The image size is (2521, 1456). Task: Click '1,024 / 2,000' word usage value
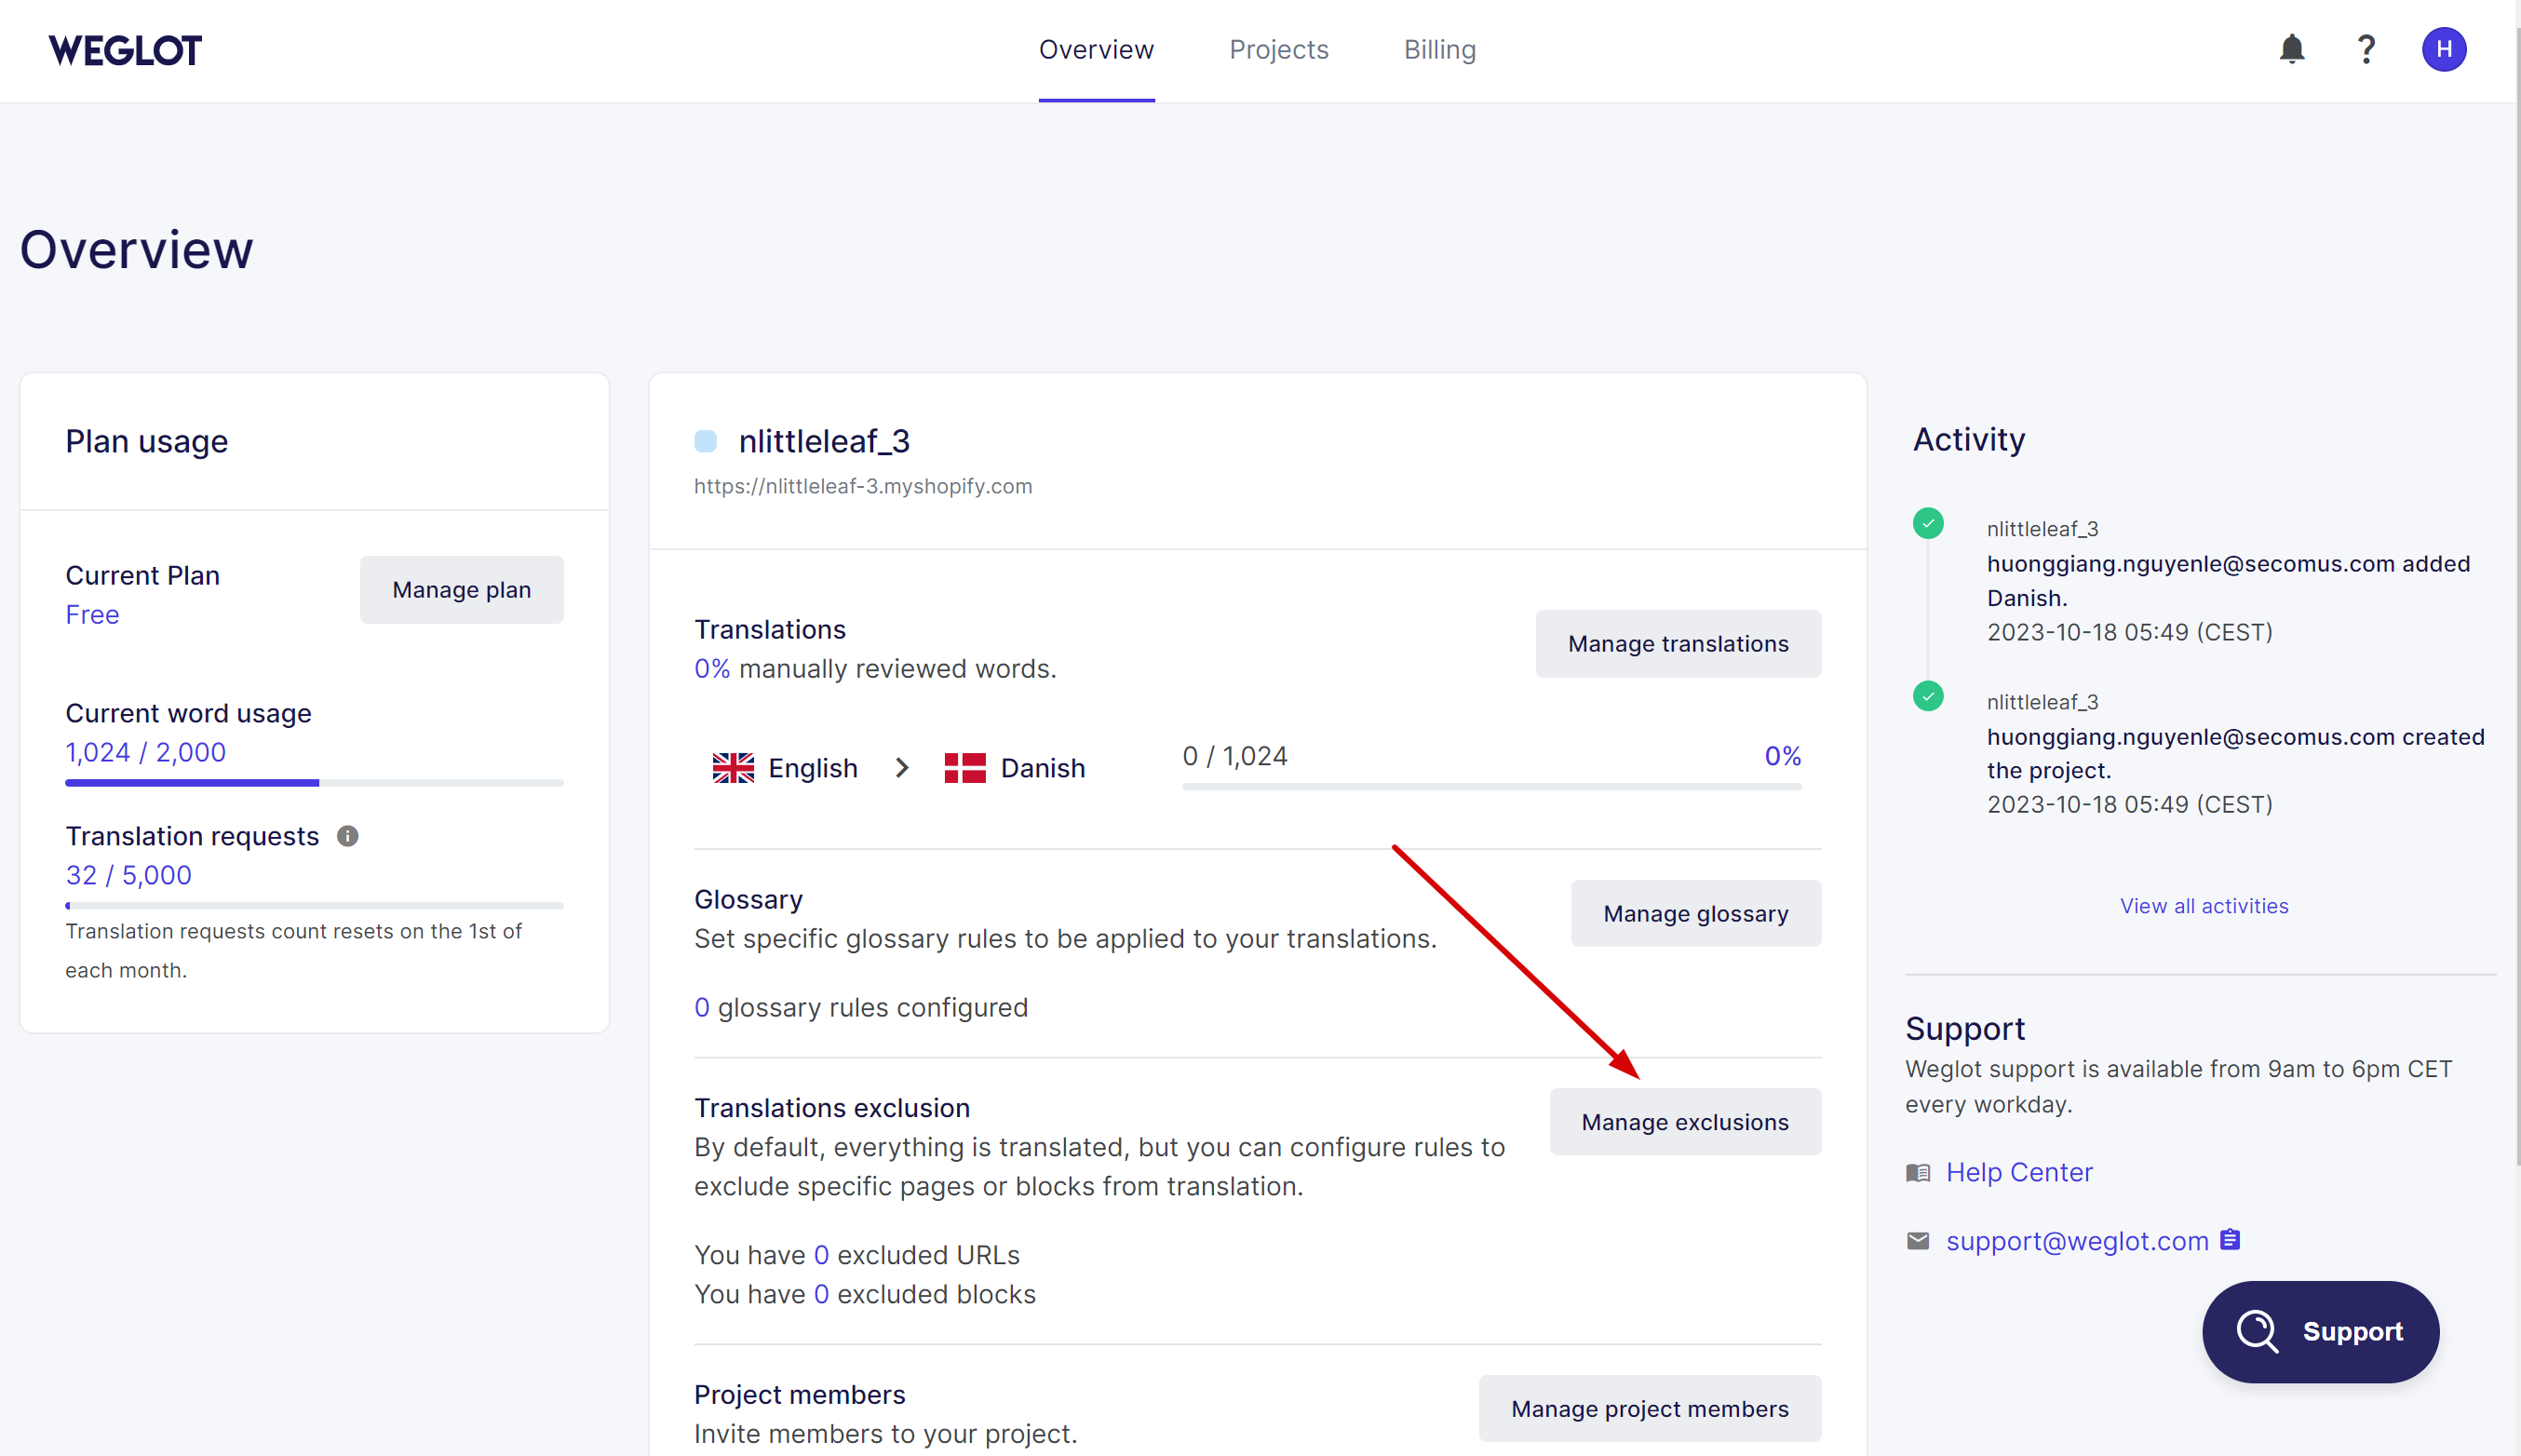[x=145, y=752]
